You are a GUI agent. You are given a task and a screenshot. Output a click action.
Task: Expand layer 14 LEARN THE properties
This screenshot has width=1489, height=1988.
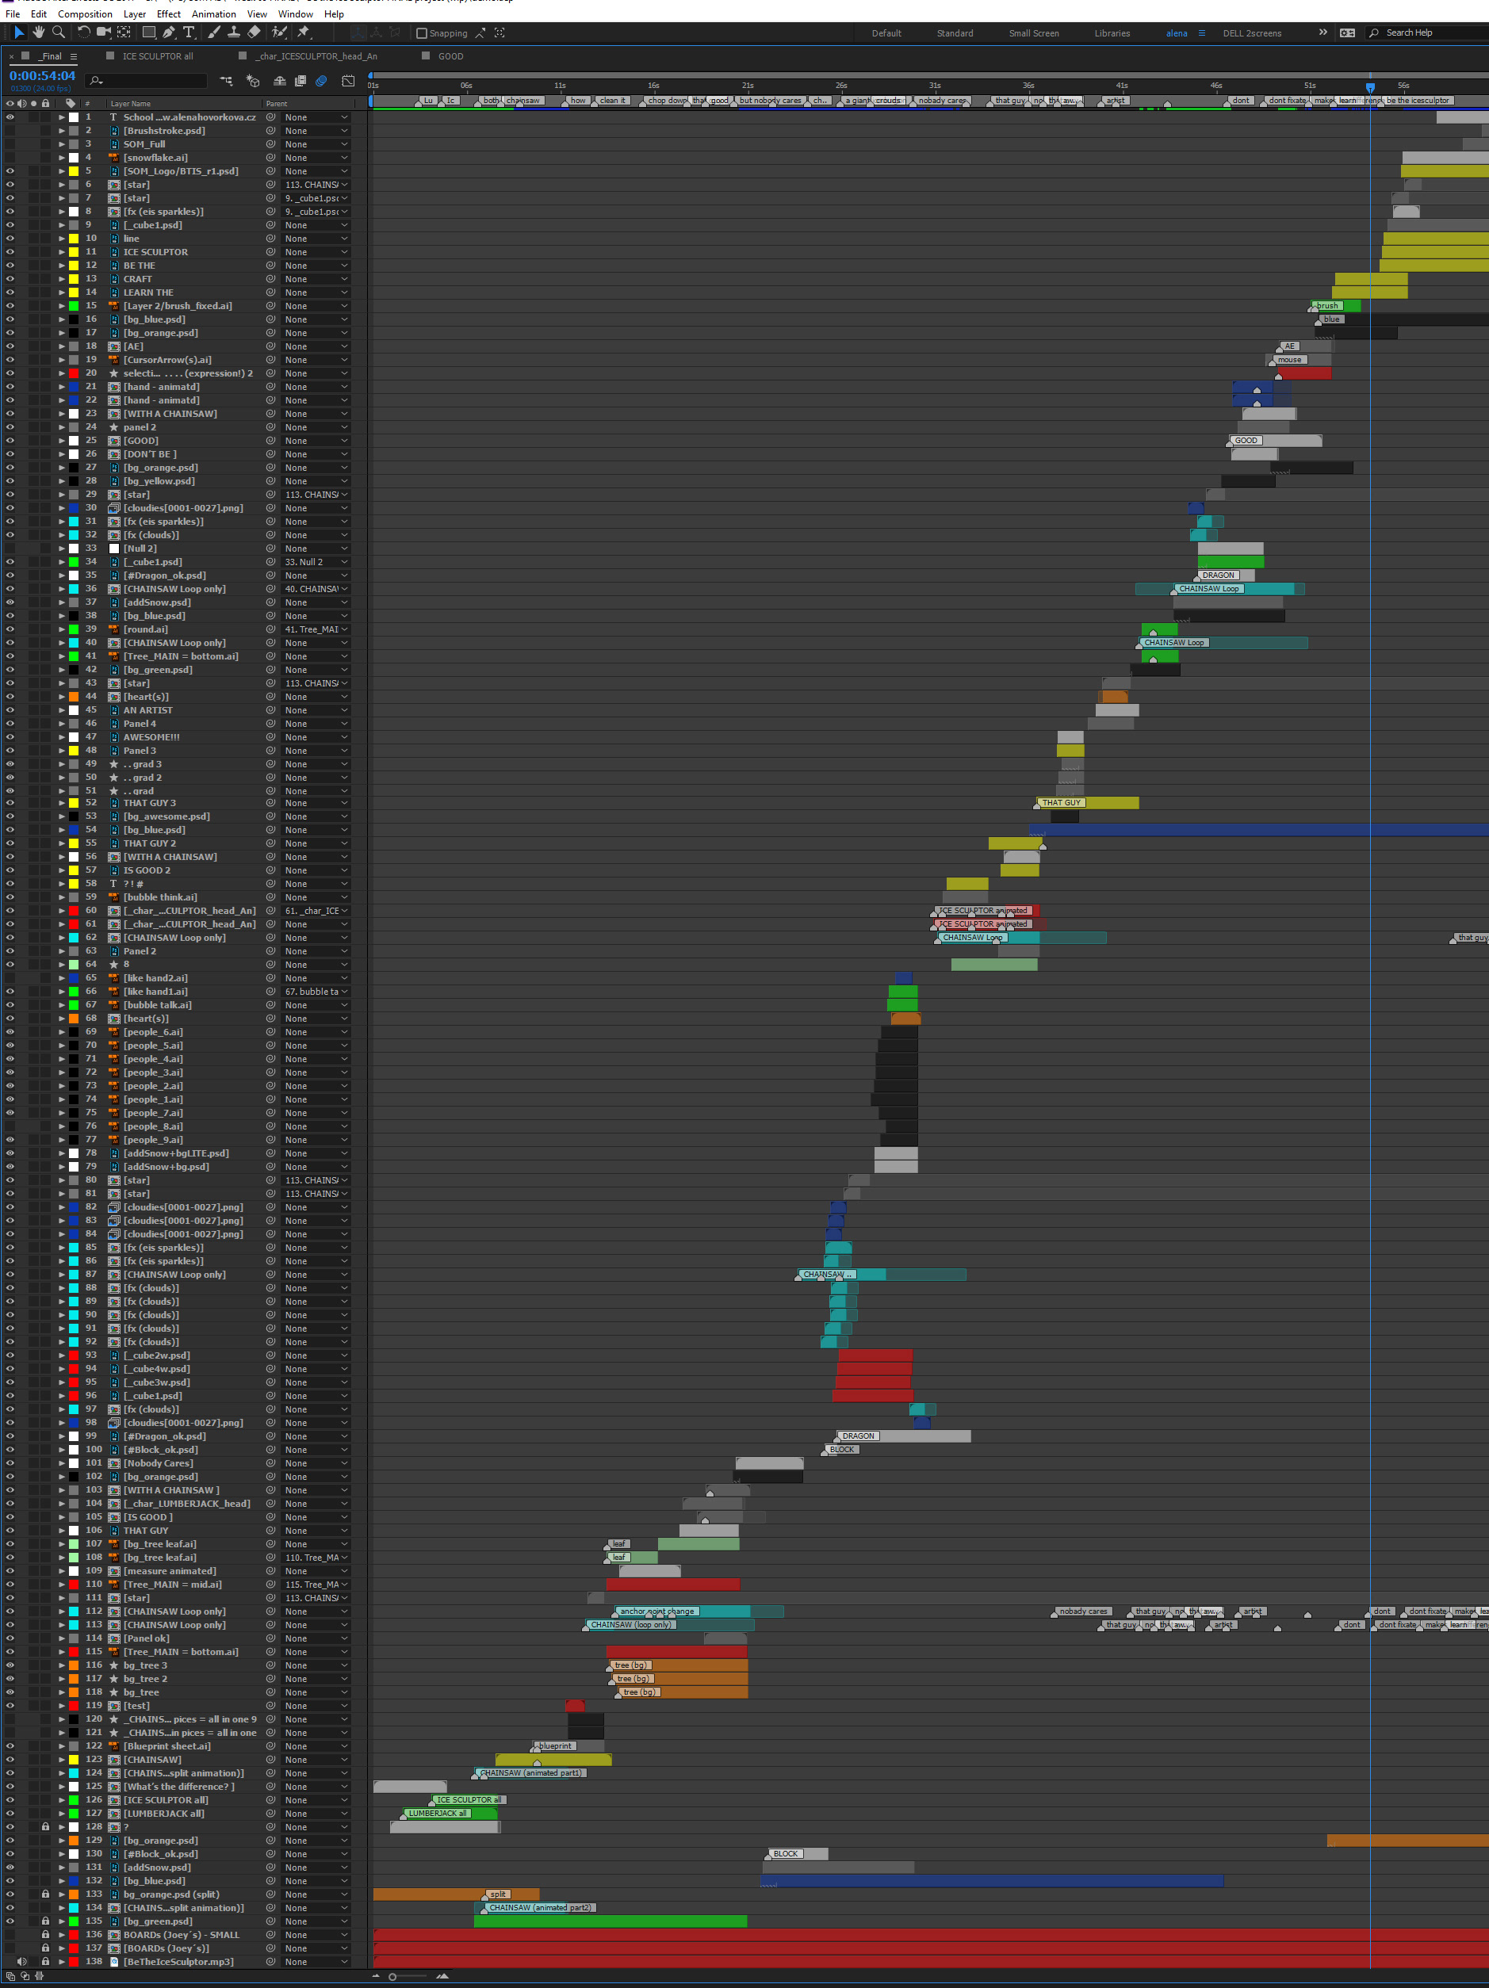tap(61, 293)
